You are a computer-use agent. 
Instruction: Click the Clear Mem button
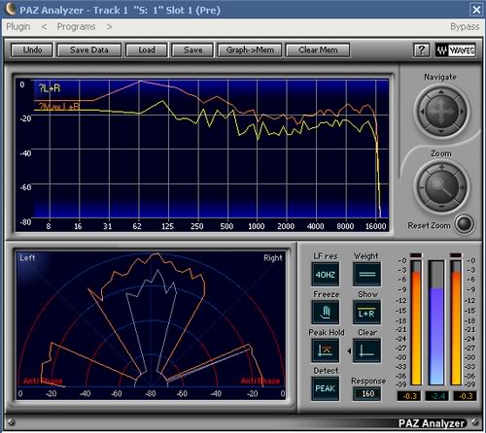tap(318, 50)
